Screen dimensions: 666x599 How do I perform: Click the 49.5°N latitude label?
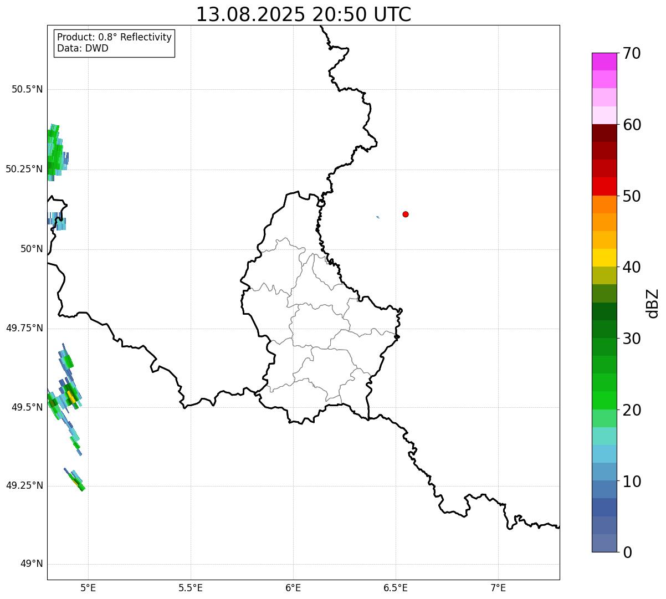tap(27, 407)
